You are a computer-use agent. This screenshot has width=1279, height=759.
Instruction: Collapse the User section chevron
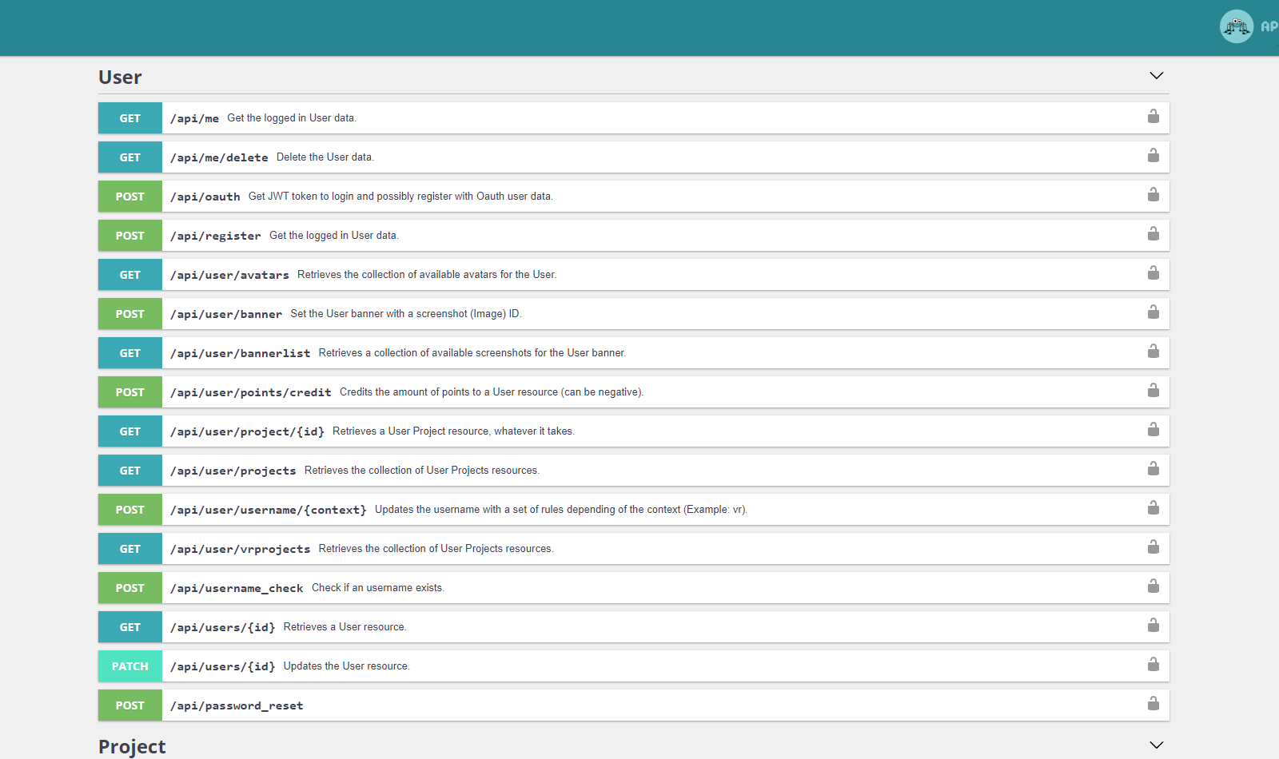pos(1156,76)
